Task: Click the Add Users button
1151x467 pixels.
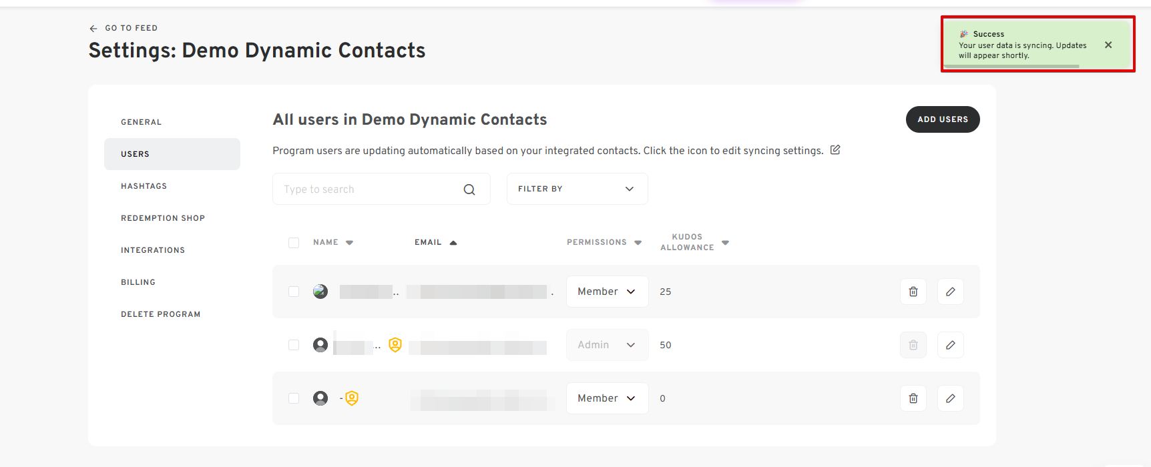Action: [x=942, y=119]
